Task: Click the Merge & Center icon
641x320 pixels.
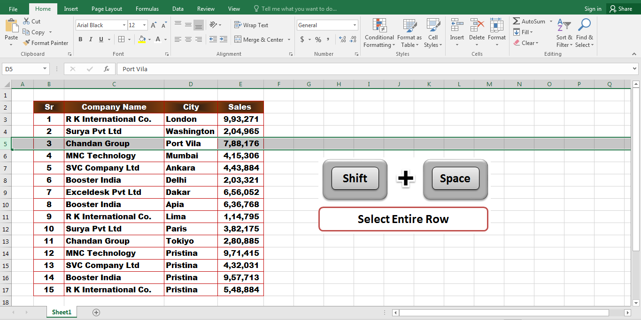Action: click(x=238, y=40)
